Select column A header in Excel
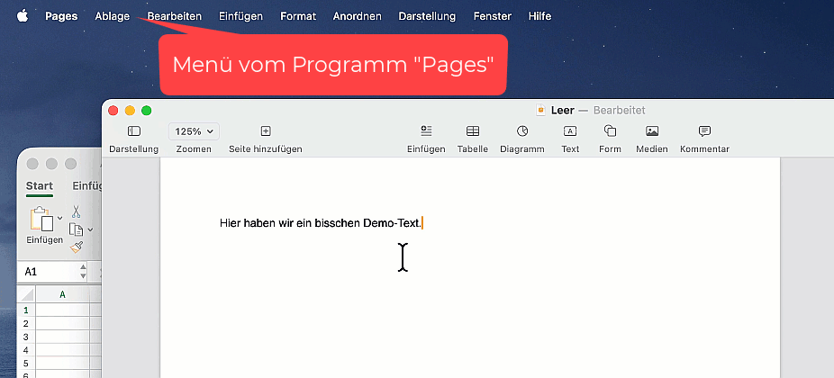Screen dimensions: 834x378 63,294
